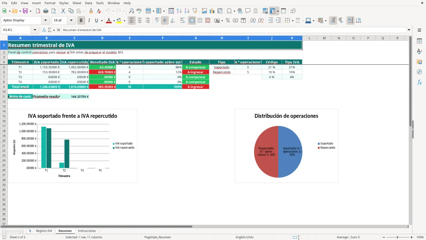426x240 pixels.
Task: Open Underline style dropdown arrow
Action: click(102, 21)
